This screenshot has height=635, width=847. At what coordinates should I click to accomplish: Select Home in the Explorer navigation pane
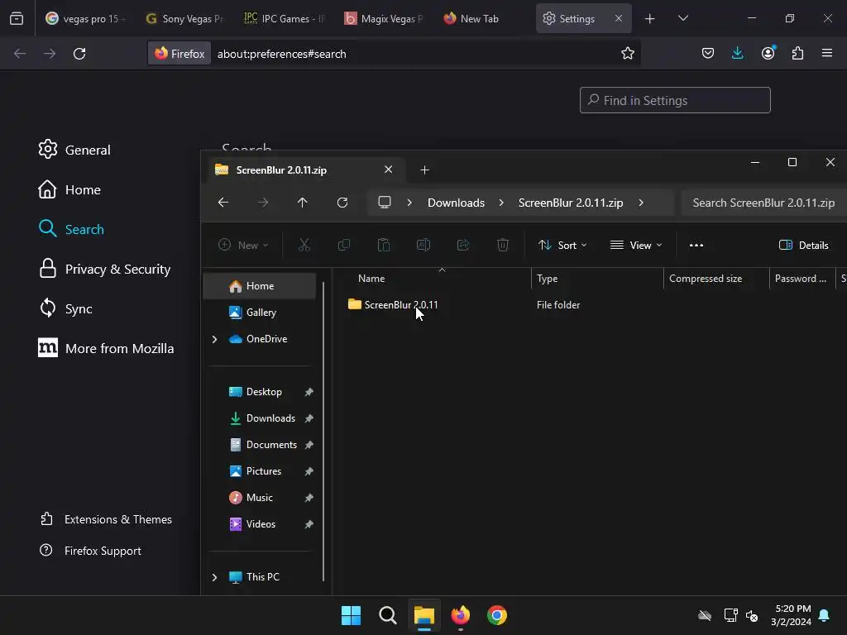[260, 286]
